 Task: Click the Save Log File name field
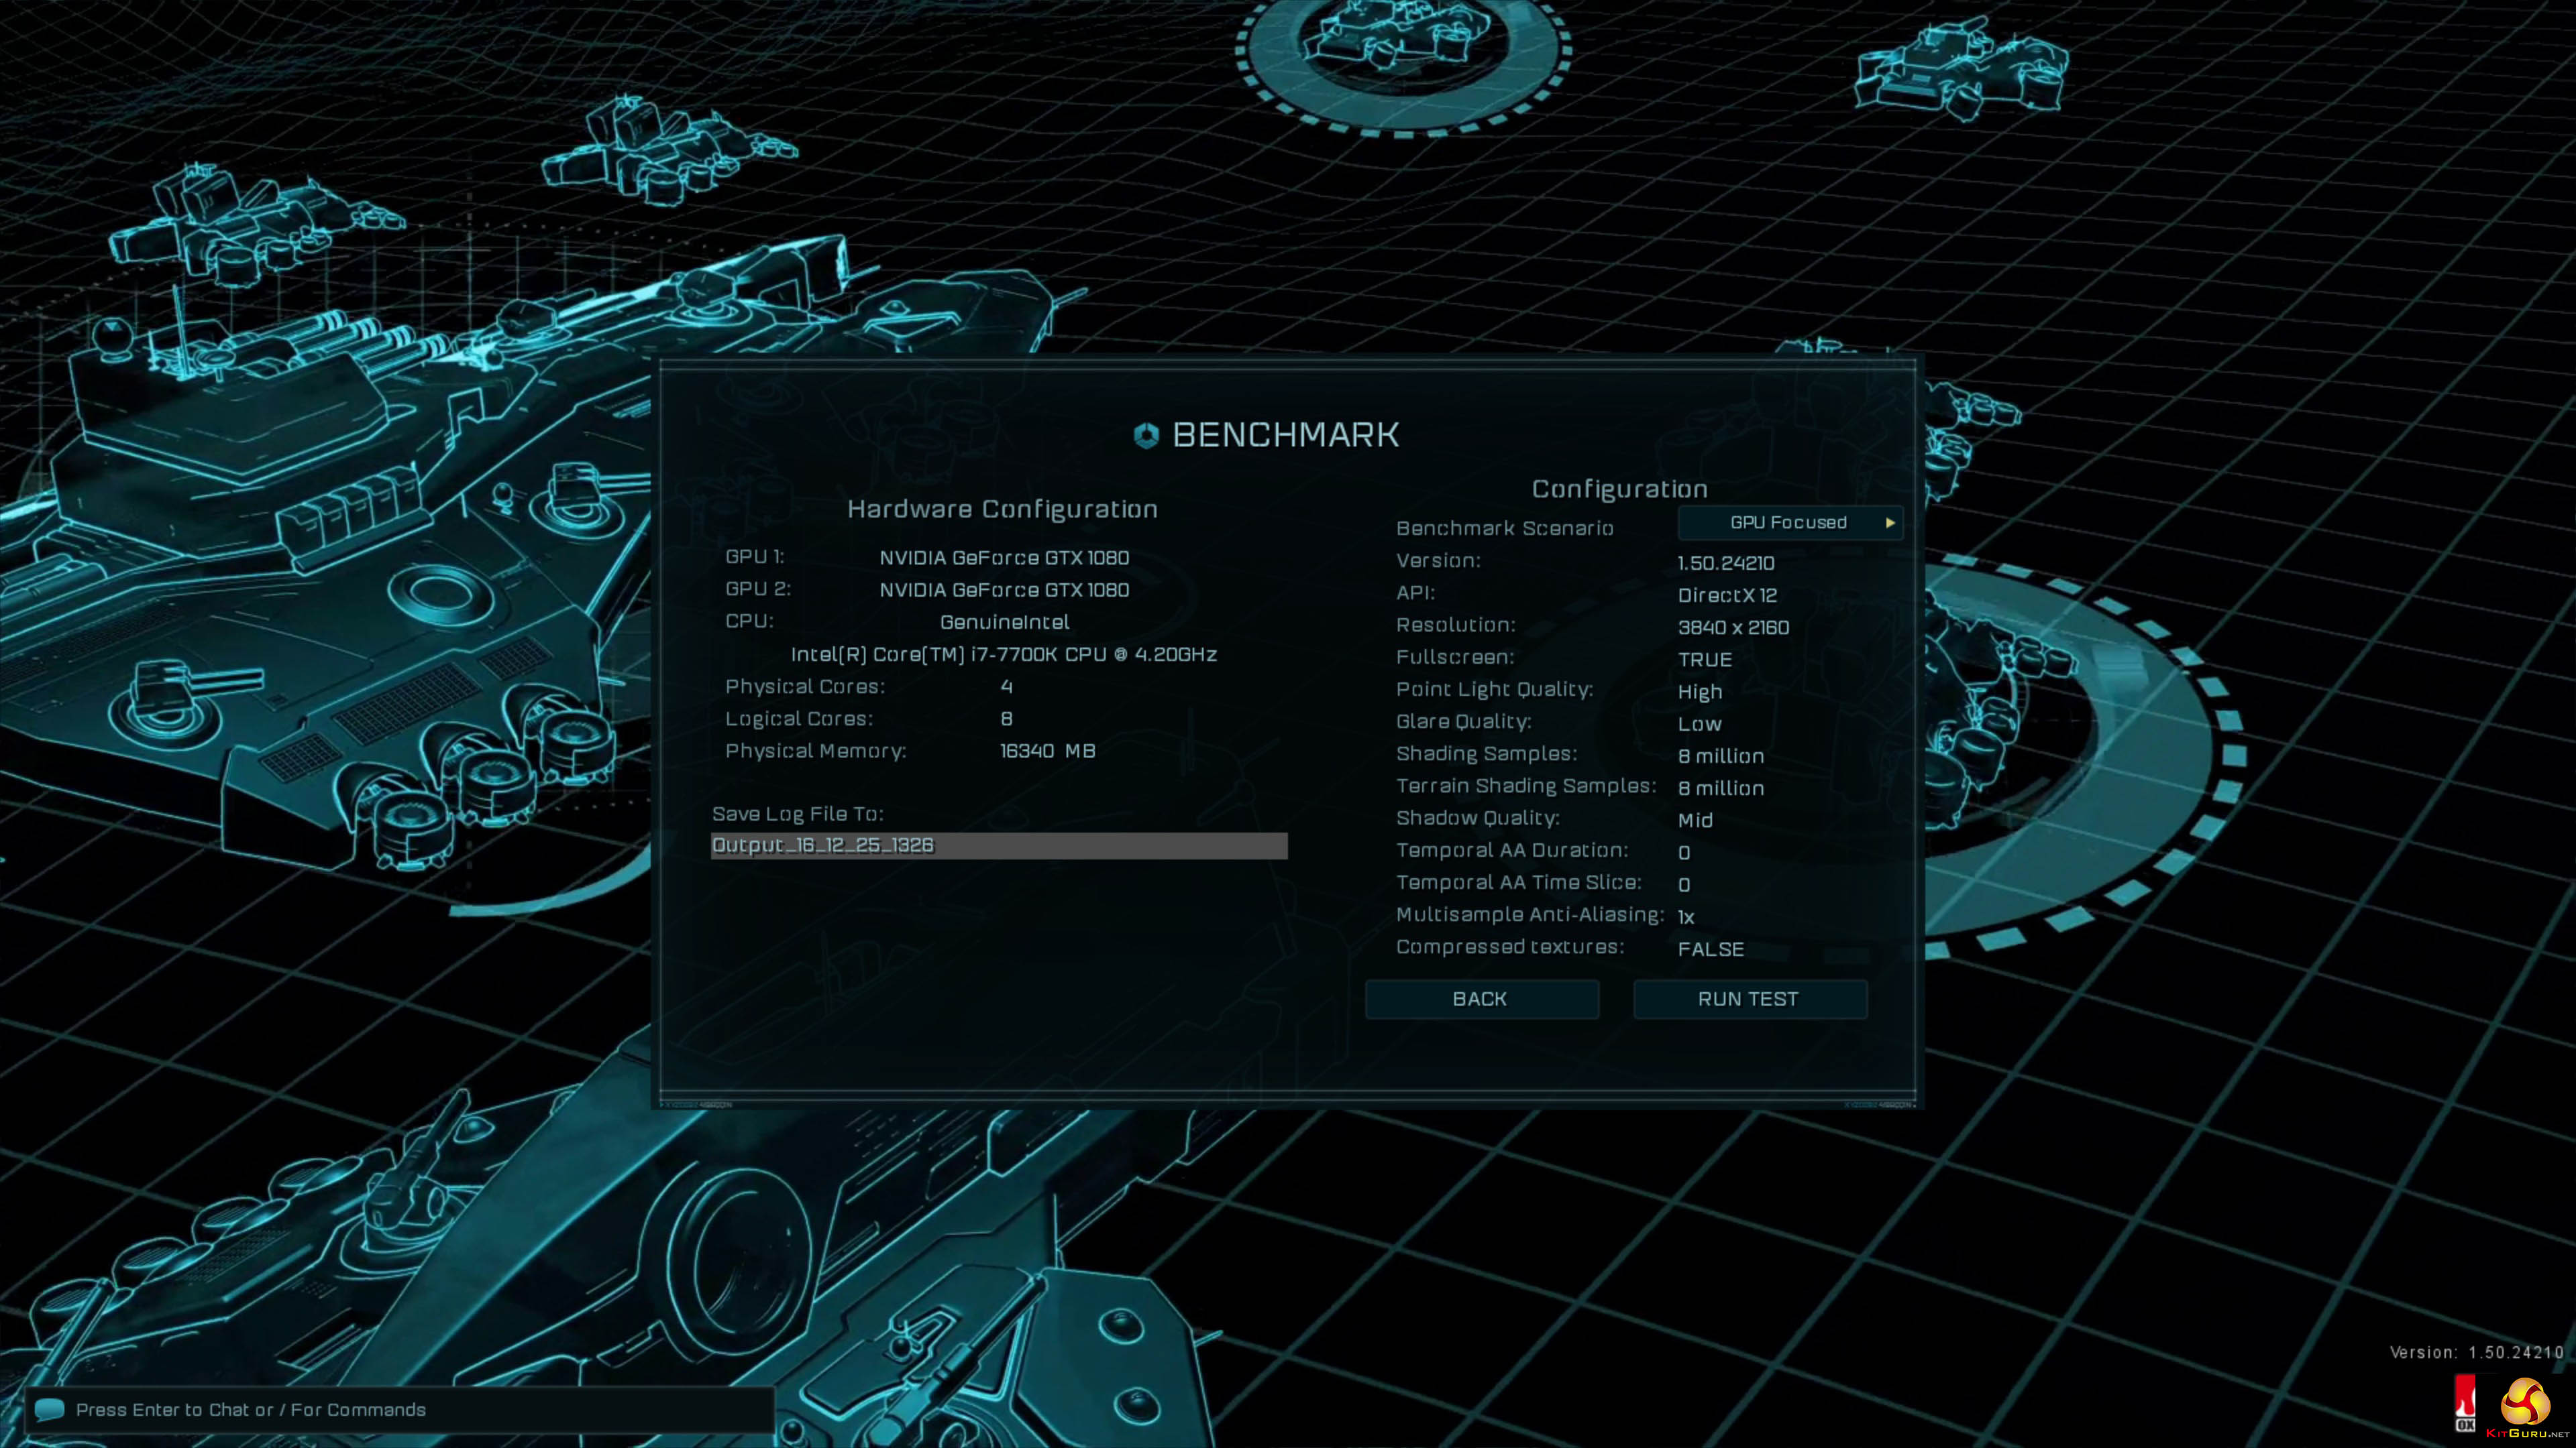pyautogui.click(x=998, y=845)
